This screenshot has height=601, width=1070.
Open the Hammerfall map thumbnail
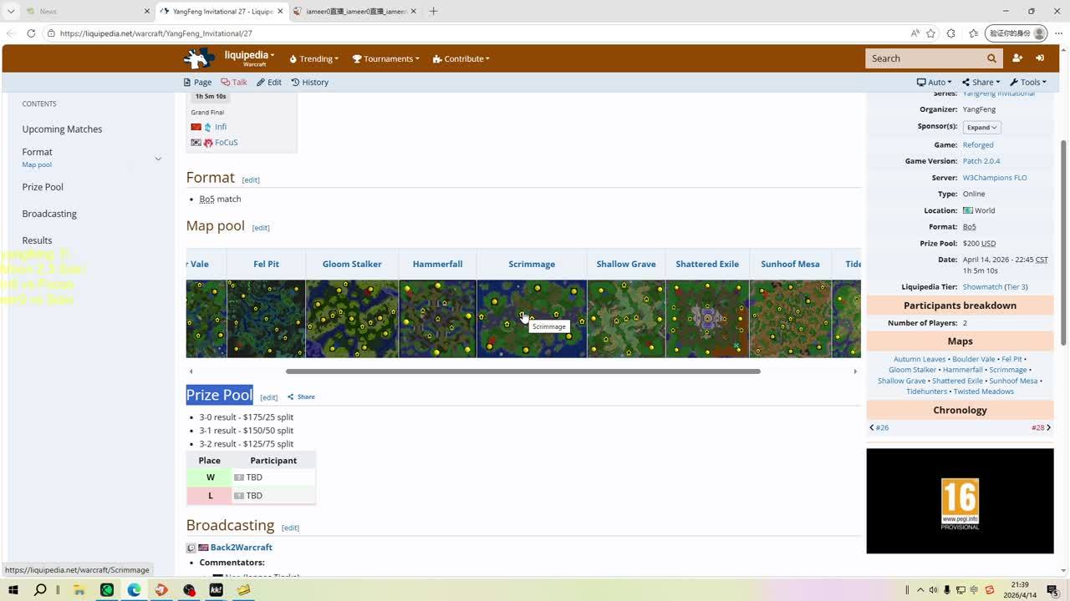[x=438, y=319]
